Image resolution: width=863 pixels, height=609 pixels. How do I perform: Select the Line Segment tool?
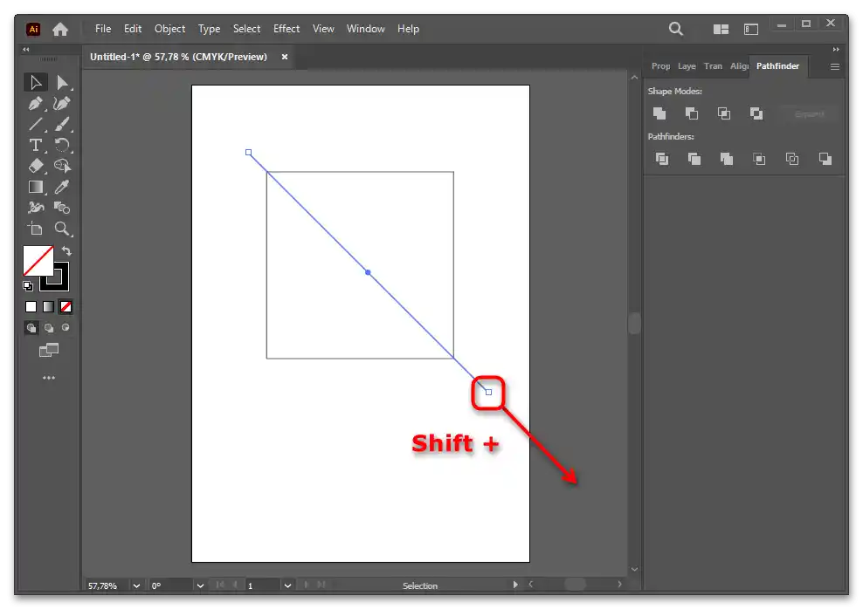pyautogui.click(x=36, y=124)
